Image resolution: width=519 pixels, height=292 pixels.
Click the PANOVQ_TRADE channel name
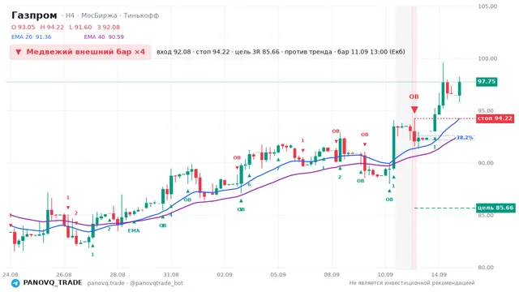53,283
